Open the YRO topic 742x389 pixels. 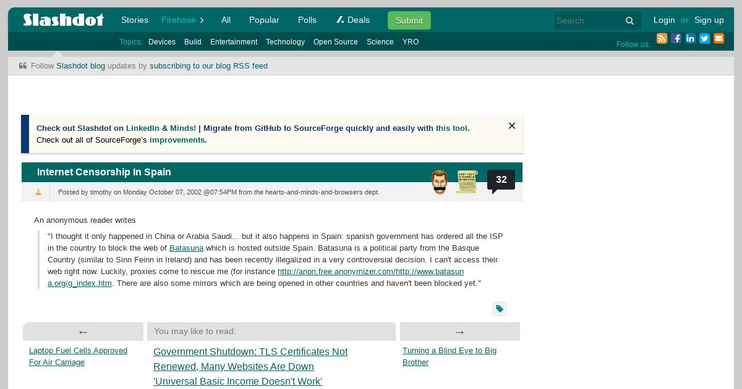point(411,42)
